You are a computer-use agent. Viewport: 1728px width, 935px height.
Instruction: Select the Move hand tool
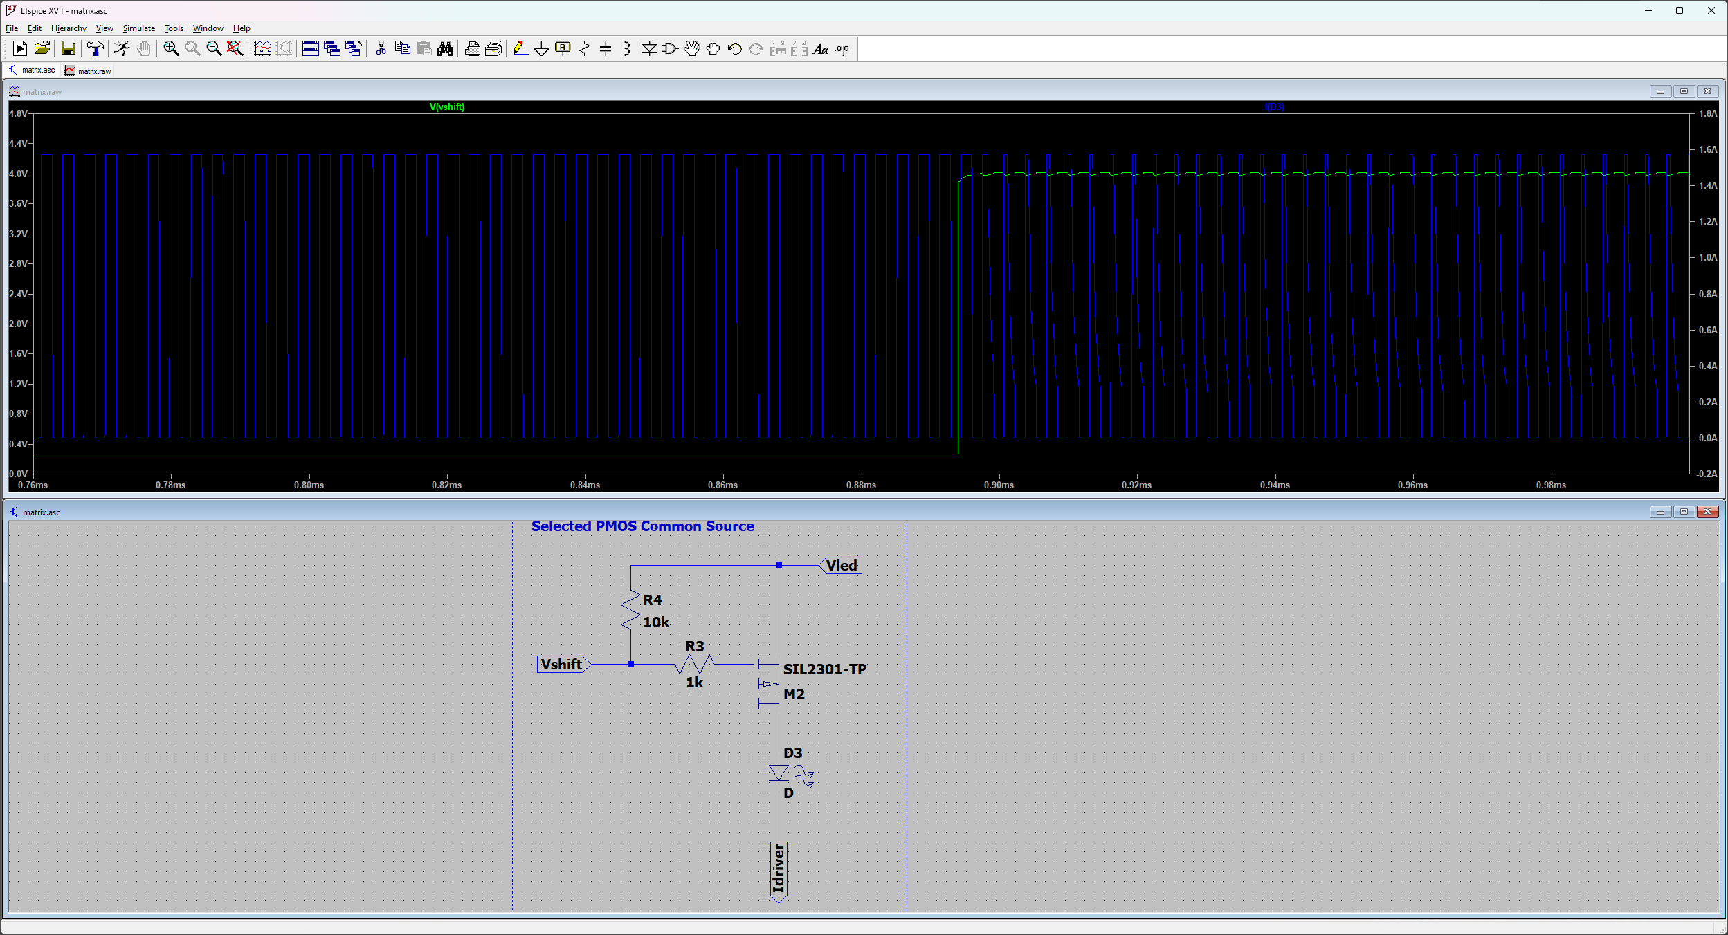coord(691,48)
